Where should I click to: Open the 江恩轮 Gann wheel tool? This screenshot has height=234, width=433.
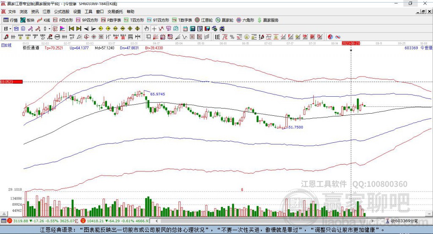click(203, 20)
